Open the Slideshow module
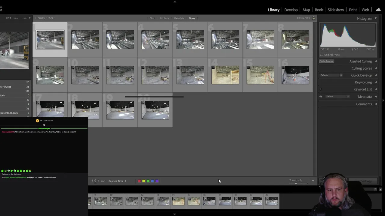The width and height of the screenshot is (385, 216). tap(336, 10)
